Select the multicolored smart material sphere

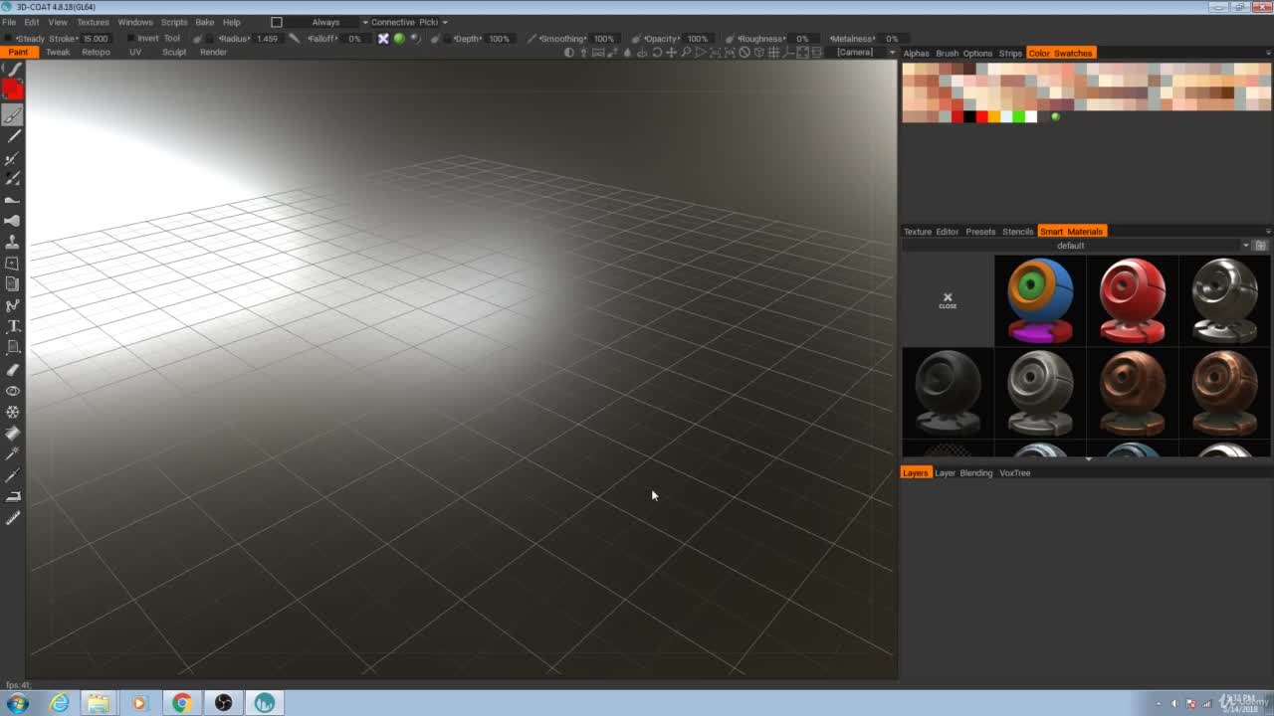1040,300
